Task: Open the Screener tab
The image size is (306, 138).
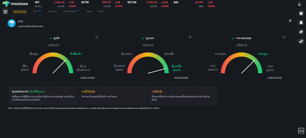Action: [x=52, y=11]
